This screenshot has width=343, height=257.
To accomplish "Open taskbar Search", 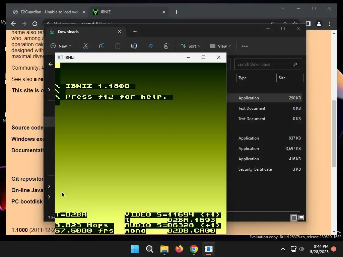I will 150,249.
